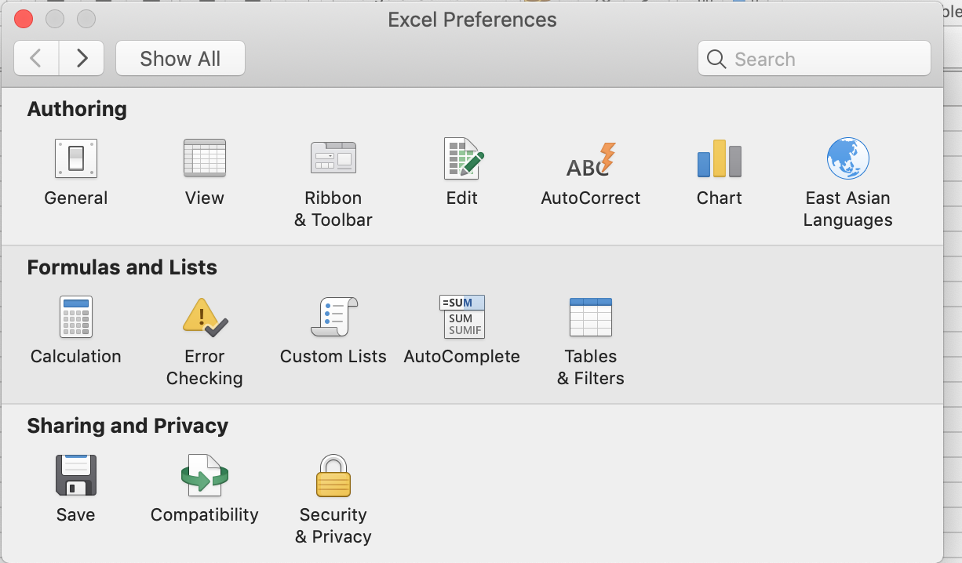
Task: Click the Show All button
Action: tap(180, 59)
